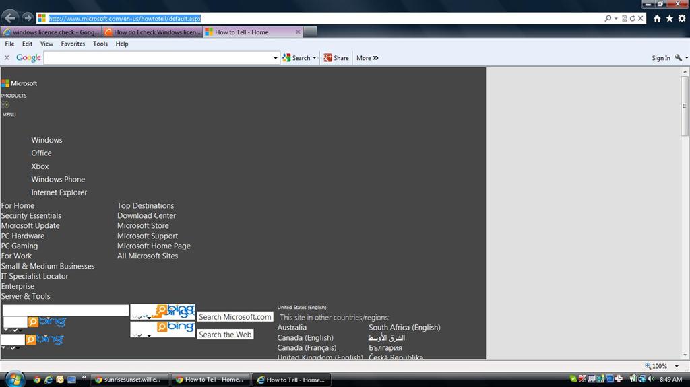Open the Edit menu
The image size is (690, 387).
27,44
